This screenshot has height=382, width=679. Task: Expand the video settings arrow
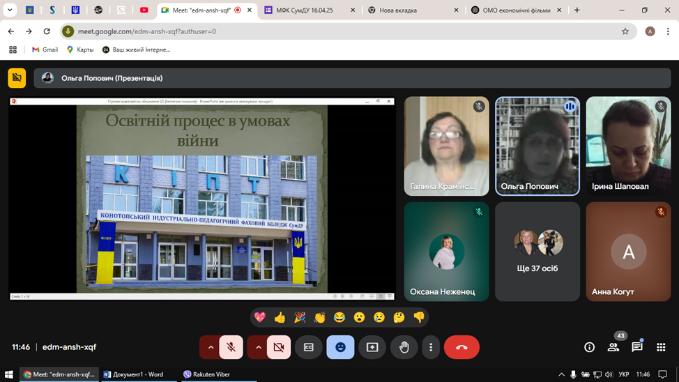(x=258, y=347)
